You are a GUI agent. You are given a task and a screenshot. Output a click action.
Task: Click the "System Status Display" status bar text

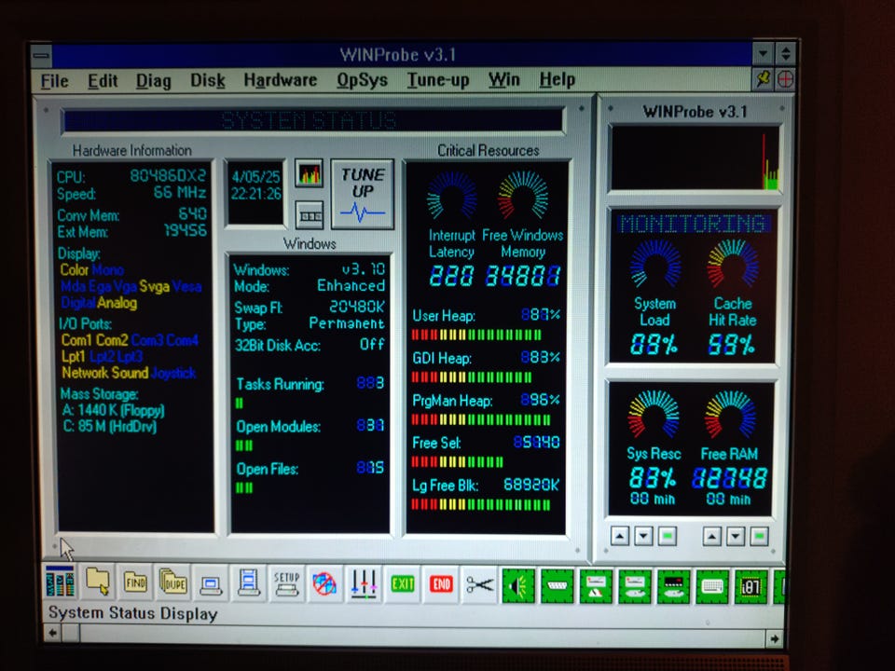coord(133,613)
